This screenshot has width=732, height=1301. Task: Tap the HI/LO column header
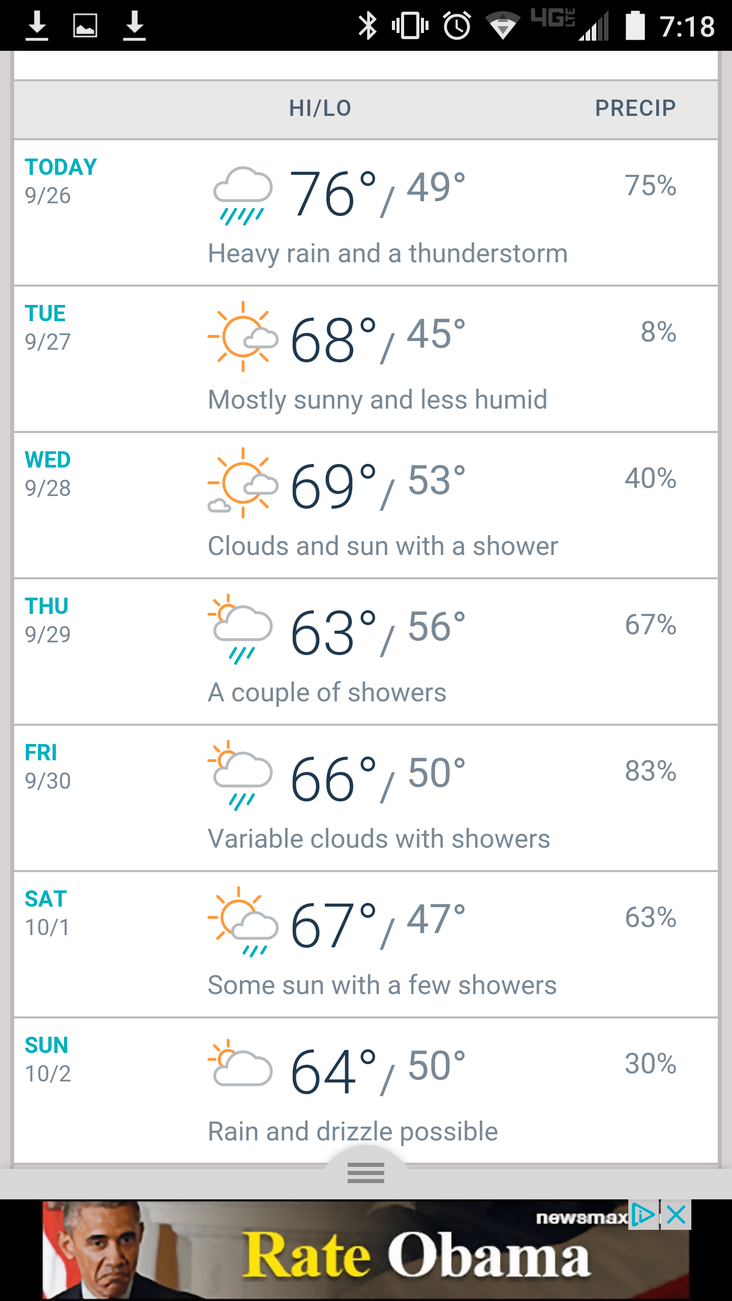320,108
